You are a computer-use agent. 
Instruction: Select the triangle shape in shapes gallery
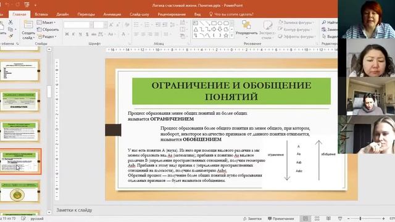(196, 30)
